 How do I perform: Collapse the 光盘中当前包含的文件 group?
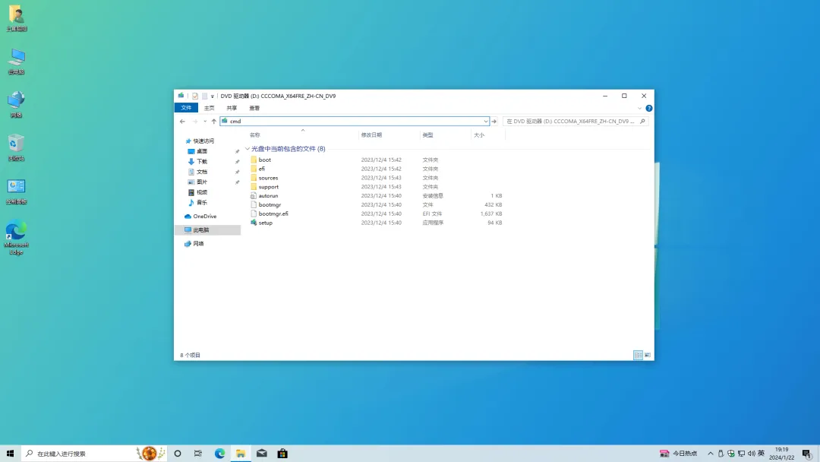click(x=247, y=147)
